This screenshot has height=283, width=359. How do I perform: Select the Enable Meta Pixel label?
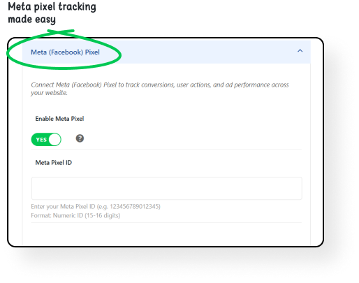coord(59,119)
